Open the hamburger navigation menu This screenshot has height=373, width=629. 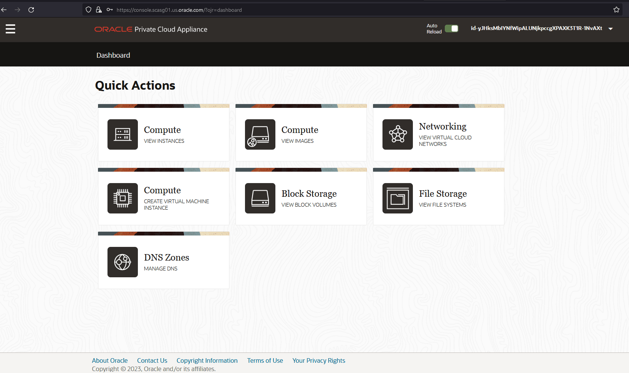click(10, 29)
